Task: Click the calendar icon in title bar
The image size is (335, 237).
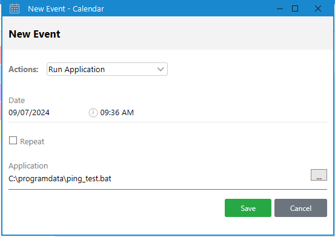Action: 15,8
